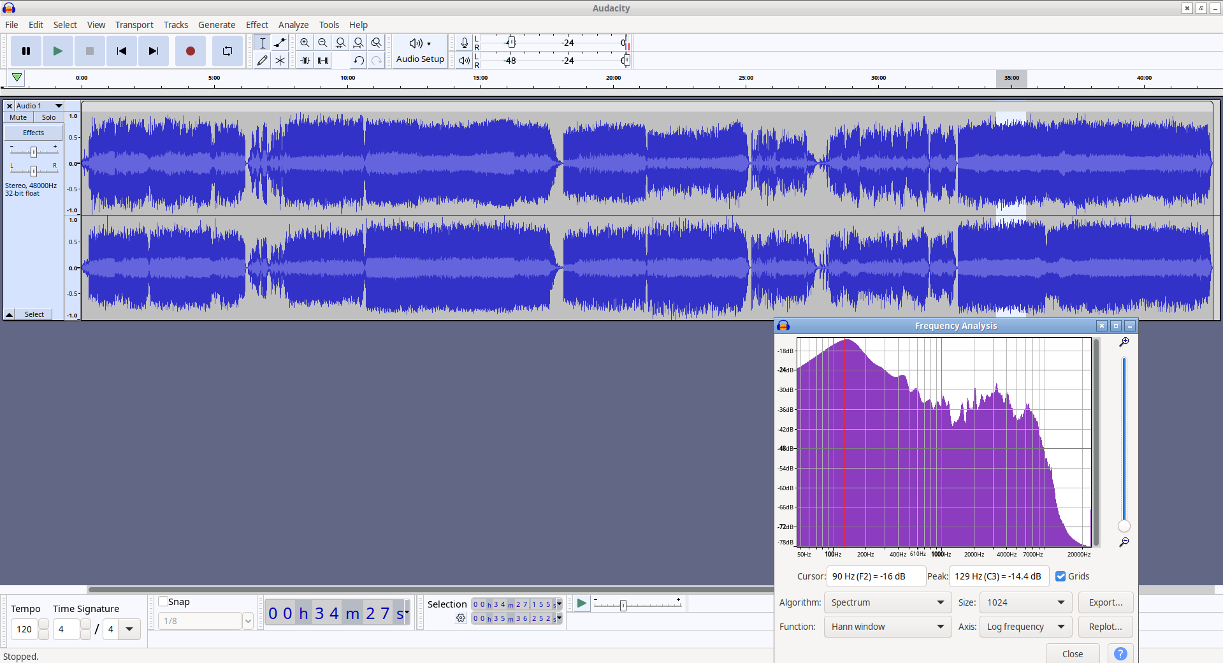
Task: Adjust the playback level slider
Action: click(x=626, y=61)
